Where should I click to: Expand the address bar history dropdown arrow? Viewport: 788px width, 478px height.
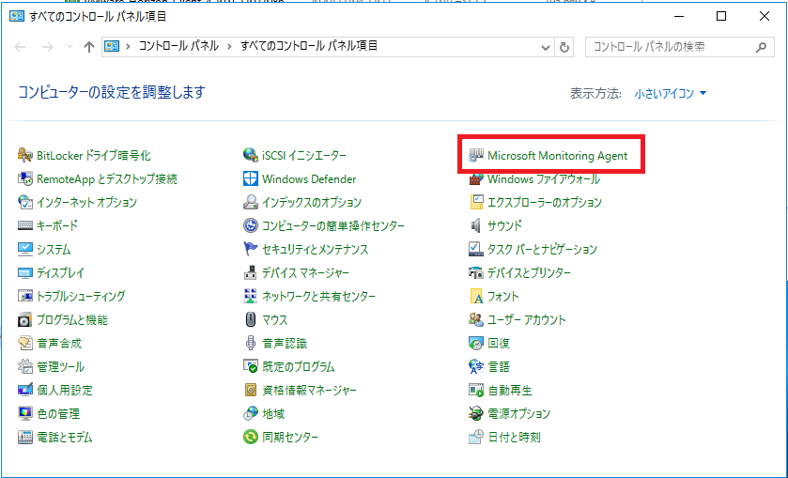pos(546,47)
